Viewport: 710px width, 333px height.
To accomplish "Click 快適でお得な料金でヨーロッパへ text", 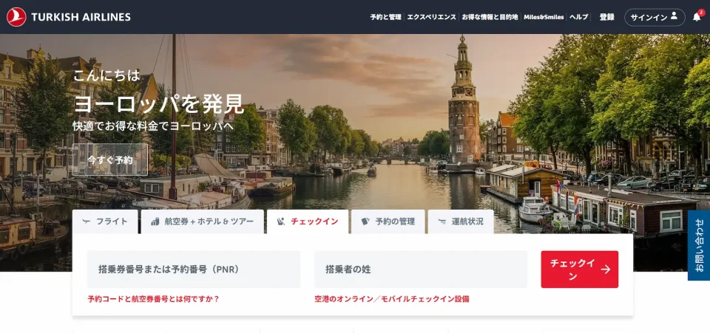I will coord(153,126).
